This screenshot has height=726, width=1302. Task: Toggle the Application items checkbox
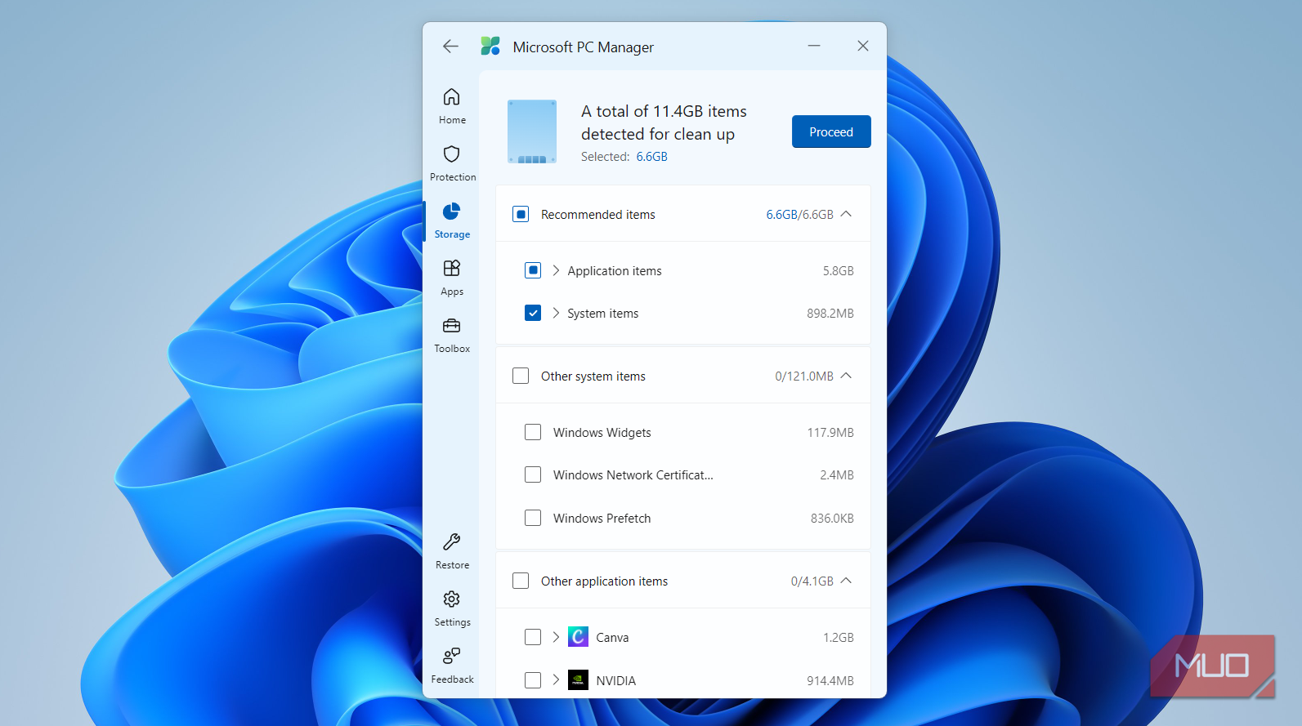click(533, 270)
